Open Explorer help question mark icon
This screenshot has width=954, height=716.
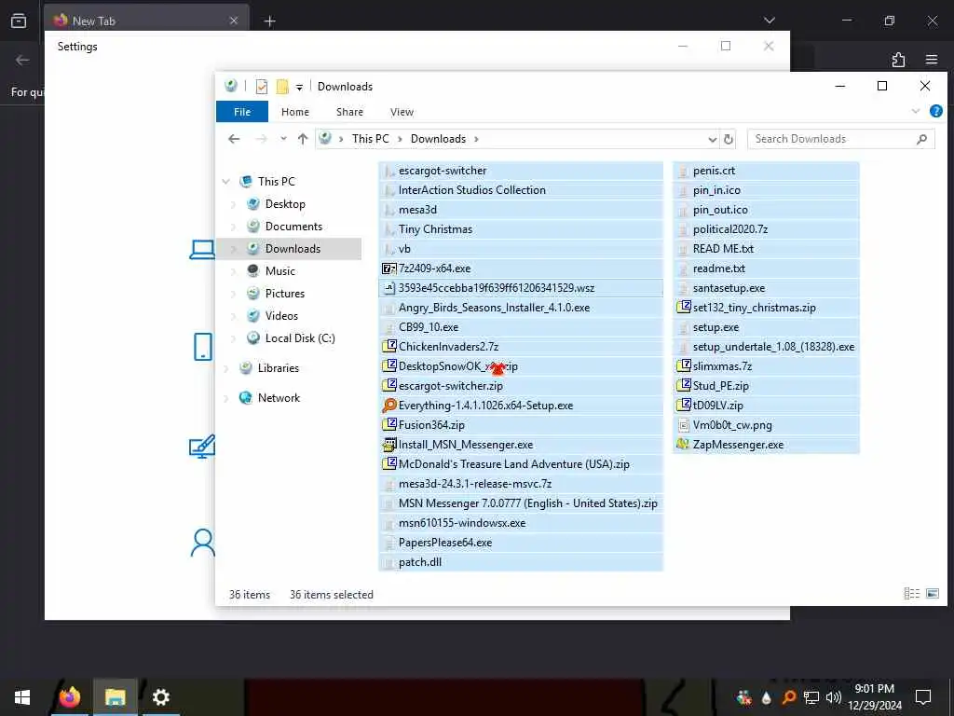935,112
